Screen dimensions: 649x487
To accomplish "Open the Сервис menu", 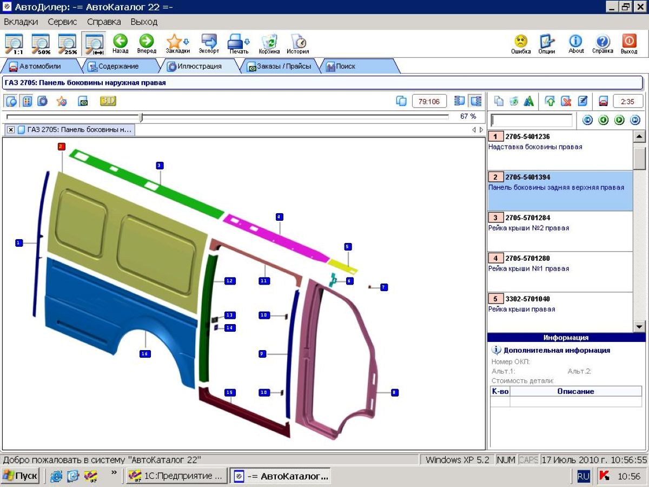I will [x=62, y=22].
